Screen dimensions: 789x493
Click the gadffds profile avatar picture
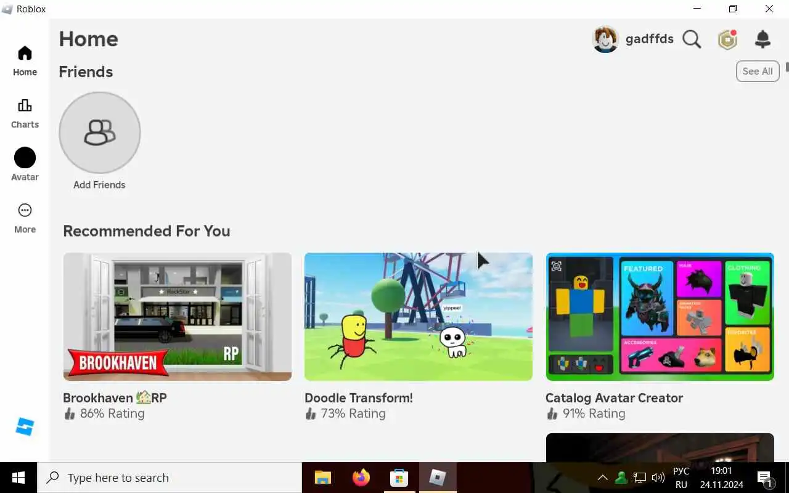click(605, 40)
